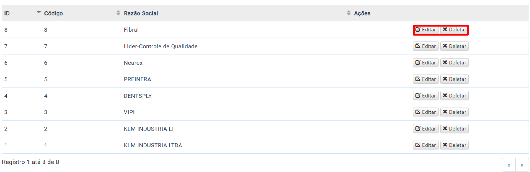Viewport: 530px width, 172px height.
Task: Edit the Lider-Controle de Qualidade row
Action: pyautogui.click(x=426, y=46)
